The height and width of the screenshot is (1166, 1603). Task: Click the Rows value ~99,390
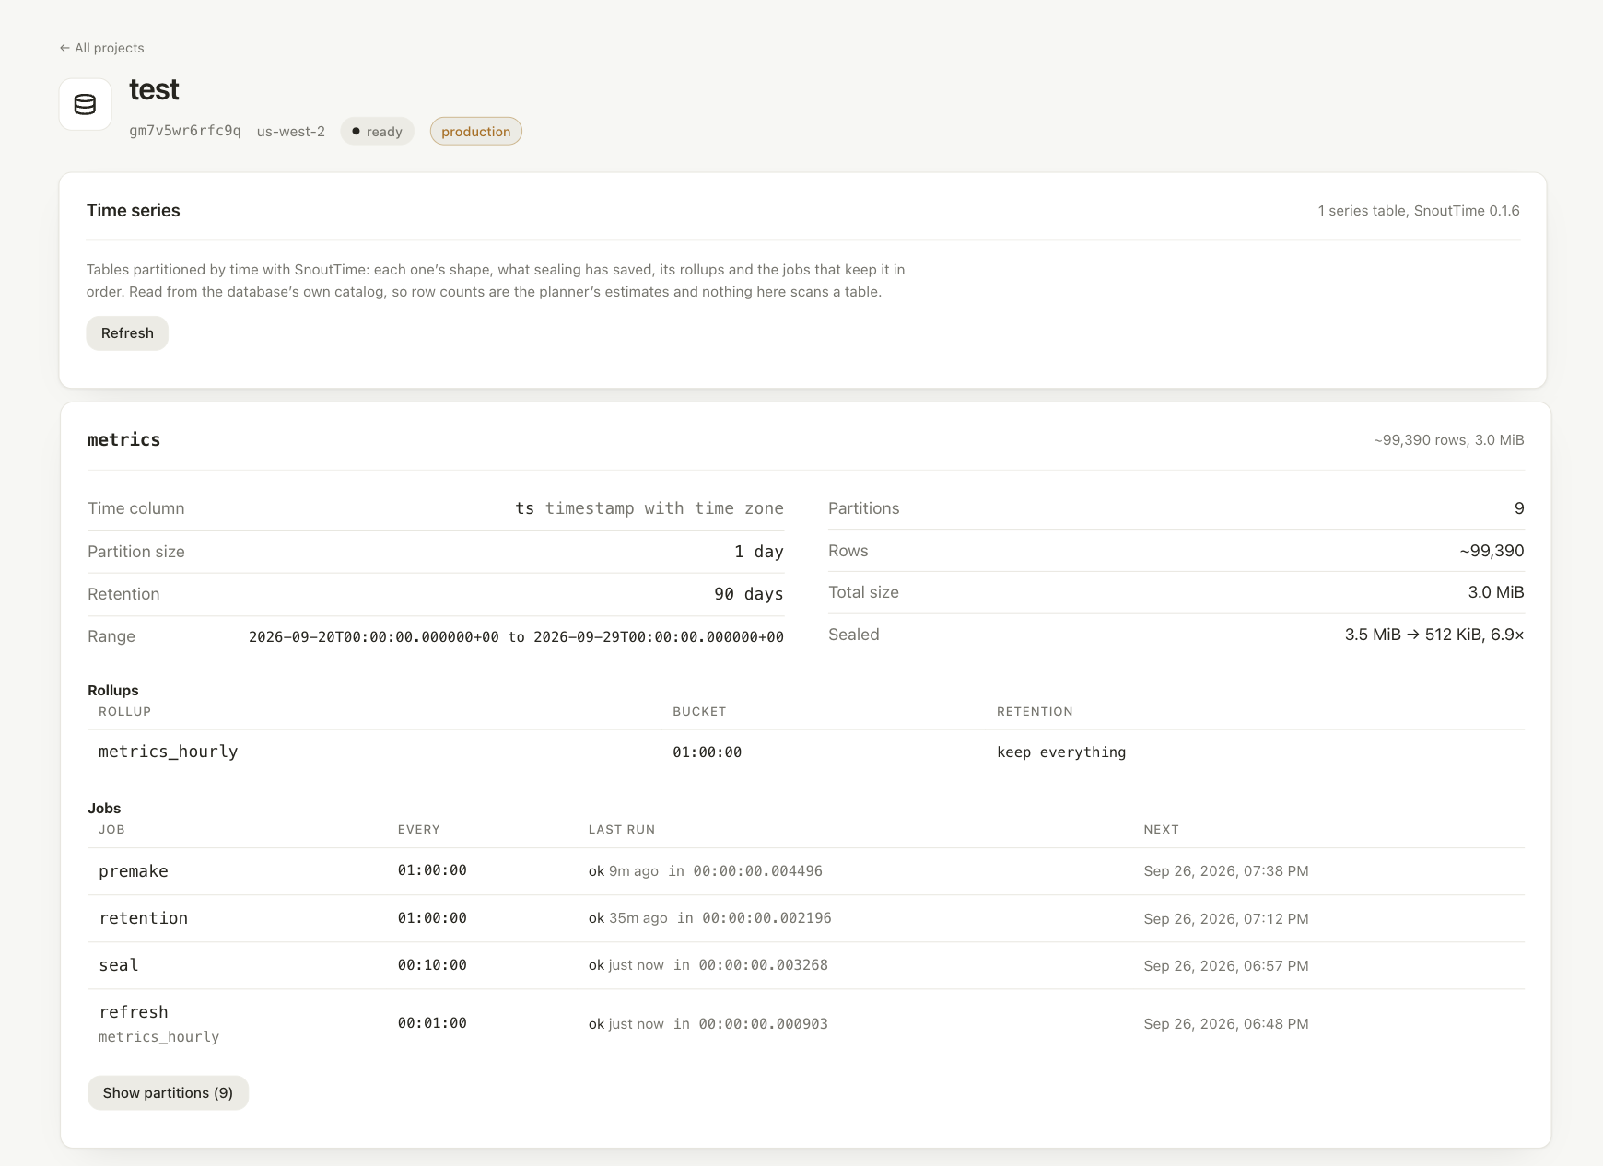(1492, 551)
